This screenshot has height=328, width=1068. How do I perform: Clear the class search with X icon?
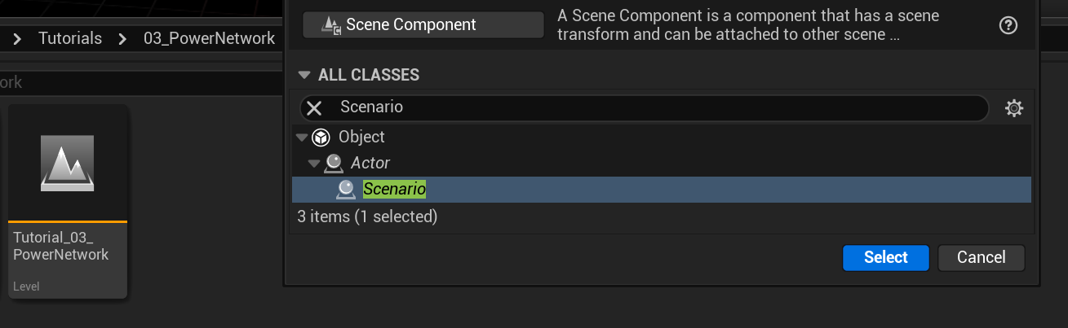coord(314,107)
